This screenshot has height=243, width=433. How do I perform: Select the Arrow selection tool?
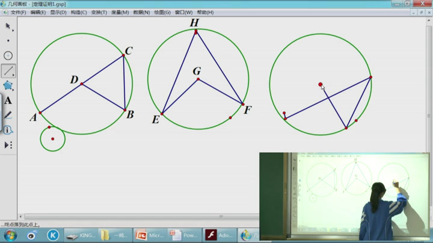click(8, 26)
